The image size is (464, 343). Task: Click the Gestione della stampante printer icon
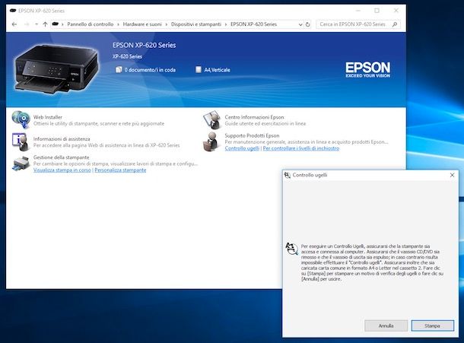[21, 164]
